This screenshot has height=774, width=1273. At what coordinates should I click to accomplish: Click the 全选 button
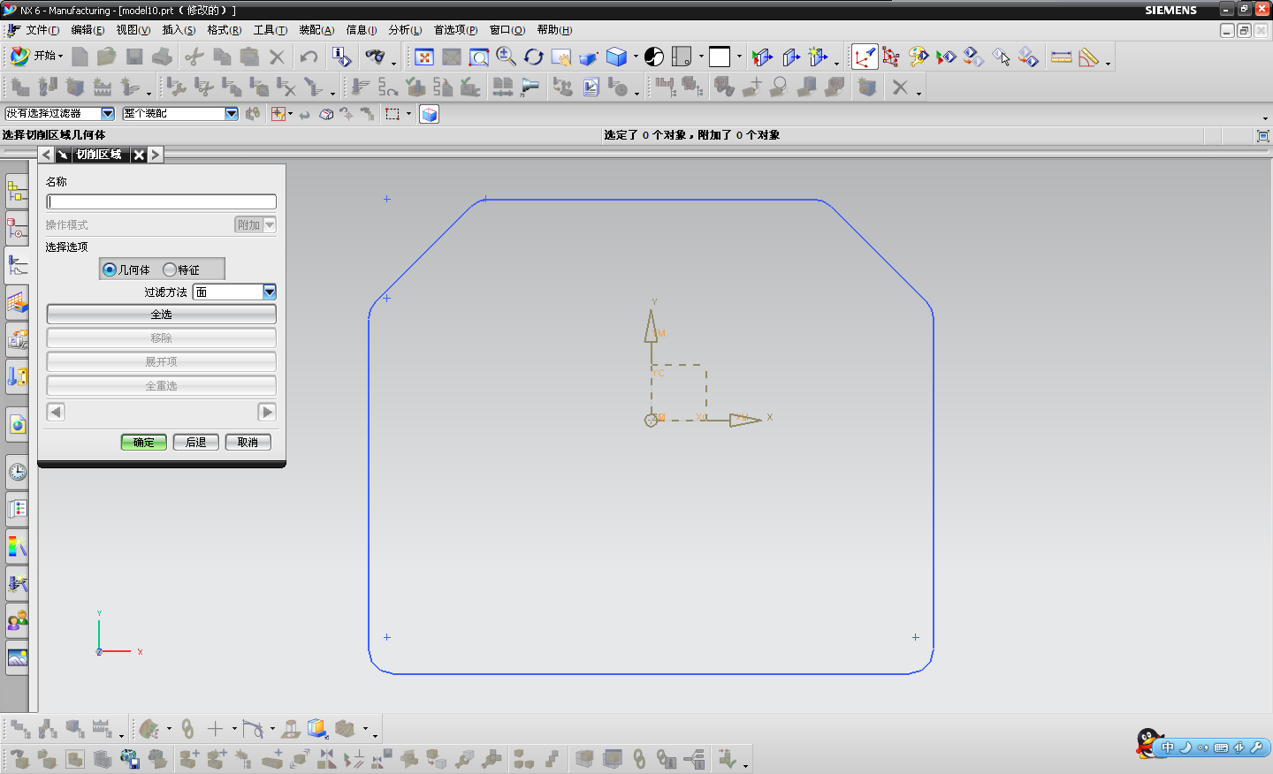tap(161, 315)
